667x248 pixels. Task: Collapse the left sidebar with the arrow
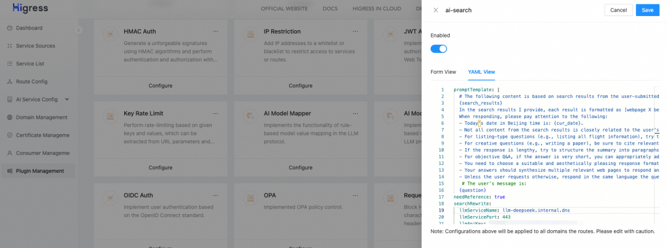(79, 31)
